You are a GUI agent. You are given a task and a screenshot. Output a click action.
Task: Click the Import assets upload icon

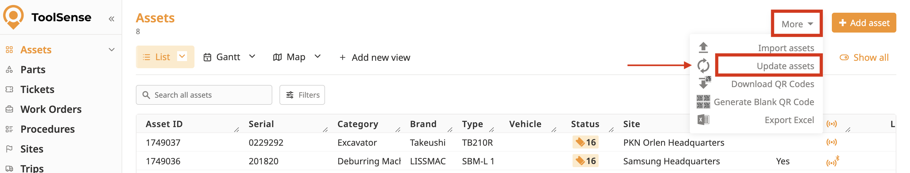coord(703,47)
